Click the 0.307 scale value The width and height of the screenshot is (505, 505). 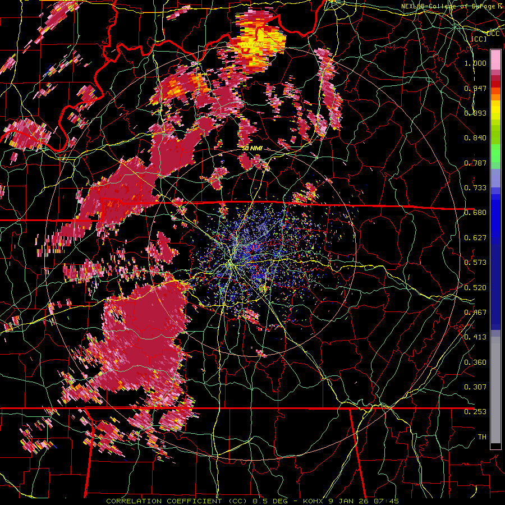[475, 387]
